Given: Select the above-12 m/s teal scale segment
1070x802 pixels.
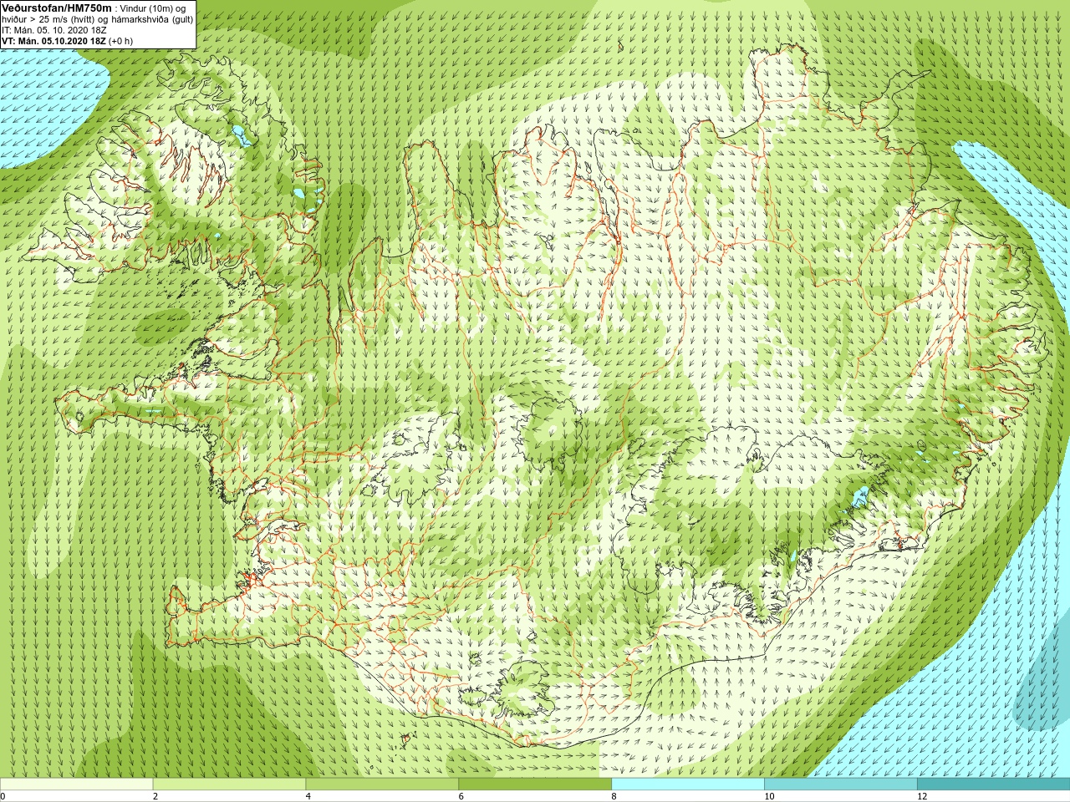Looking at the screenshot, I should (x=993, y=784).
